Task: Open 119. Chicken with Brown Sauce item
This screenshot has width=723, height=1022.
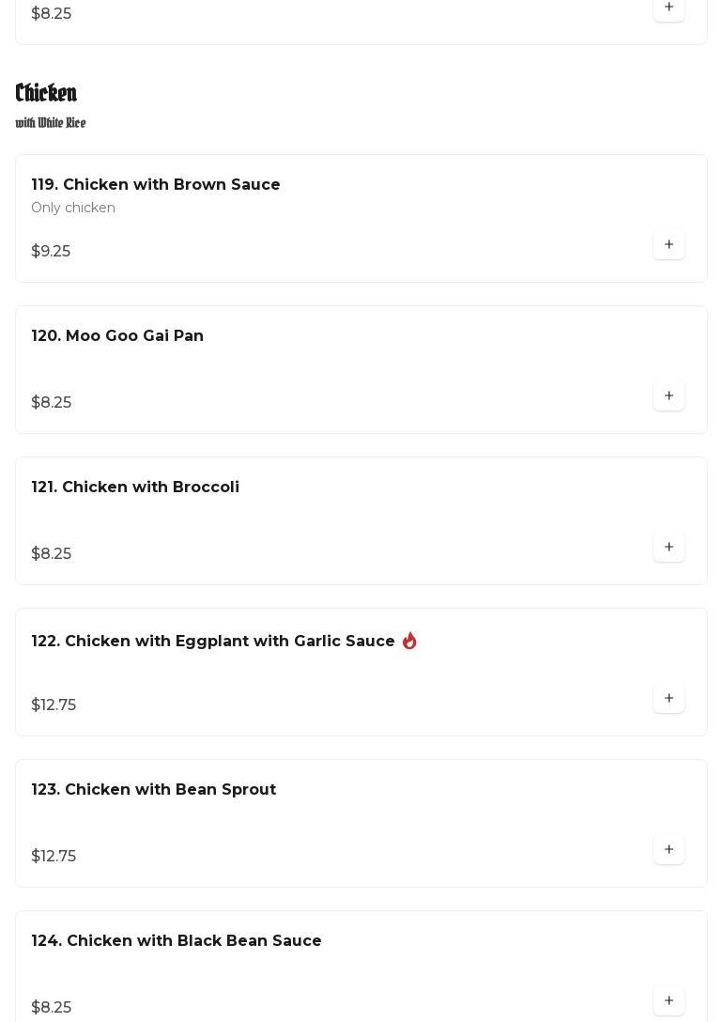Action: (156, 185)
